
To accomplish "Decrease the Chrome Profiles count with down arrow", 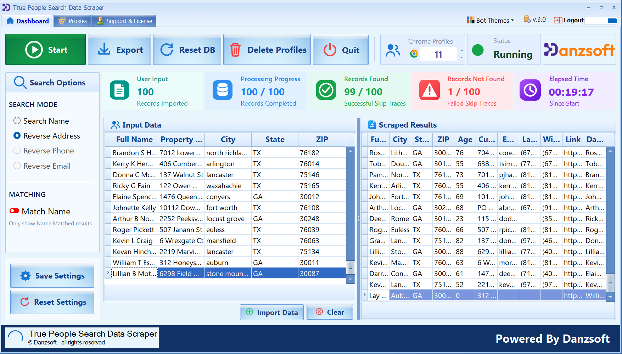I will 461,57.
